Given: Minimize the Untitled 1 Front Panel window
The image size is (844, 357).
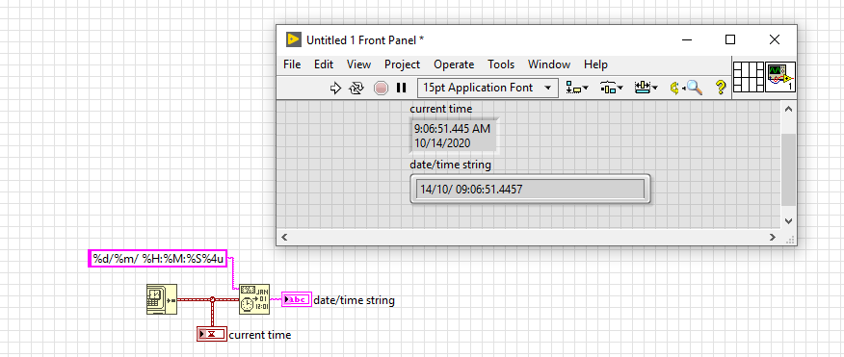Looking at the screenshot, I should [686, 39].
